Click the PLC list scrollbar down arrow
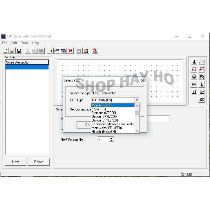 point(137,131)
